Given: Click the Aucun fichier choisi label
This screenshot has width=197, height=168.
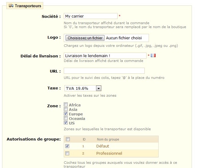Looking at the screenshot, I should pyautogui.click(x=124, y=38).
